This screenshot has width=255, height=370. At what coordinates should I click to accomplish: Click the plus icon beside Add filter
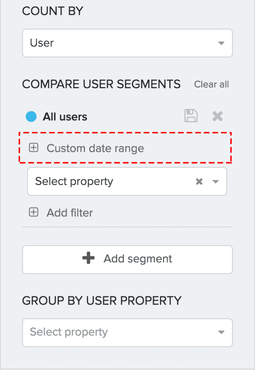tap(34, 212)
